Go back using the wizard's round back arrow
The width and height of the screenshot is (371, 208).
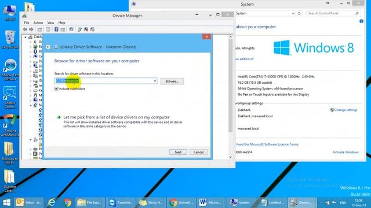pyautogui.click(x=48, y=47)
